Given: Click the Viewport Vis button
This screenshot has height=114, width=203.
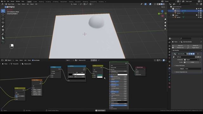Looking at the screenshot, I should pyautogui.click(x=179, y=48).
